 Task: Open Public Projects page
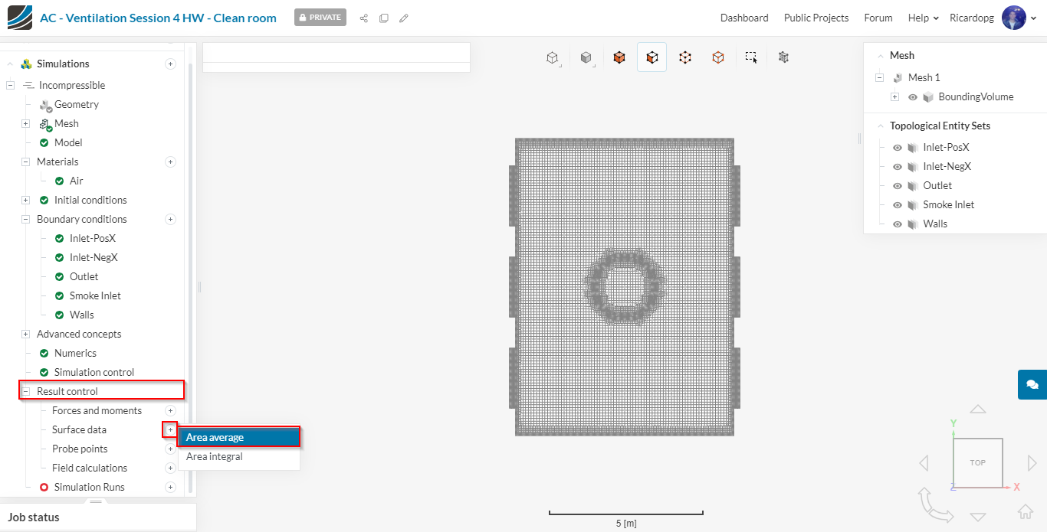816,18
